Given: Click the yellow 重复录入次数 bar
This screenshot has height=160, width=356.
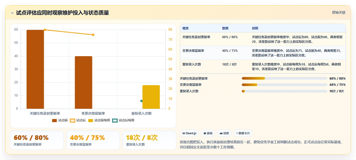Looking at the screenshot, I should (x=151, y=97).
